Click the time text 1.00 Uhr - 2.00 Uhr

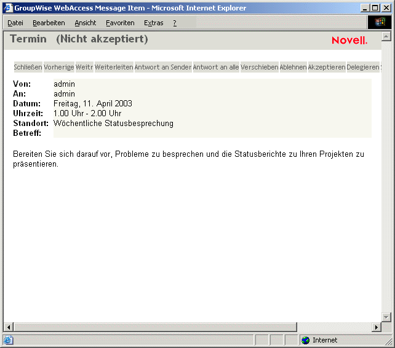tap(87, 113)
